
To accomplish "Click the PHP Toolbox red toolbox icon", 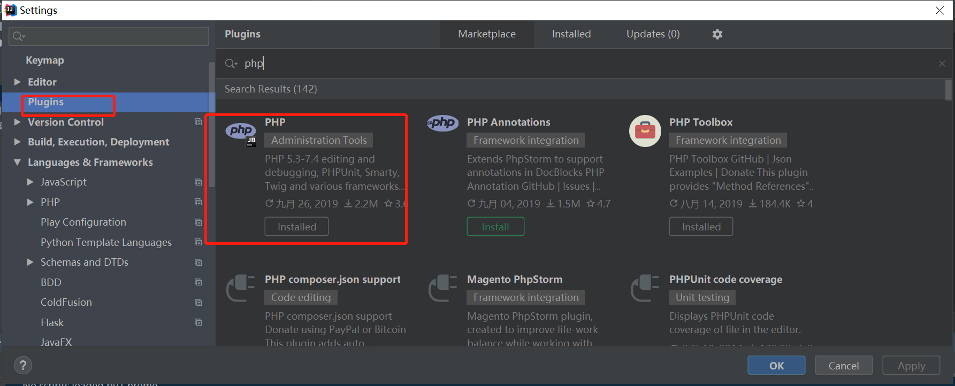I will (645, 130).
